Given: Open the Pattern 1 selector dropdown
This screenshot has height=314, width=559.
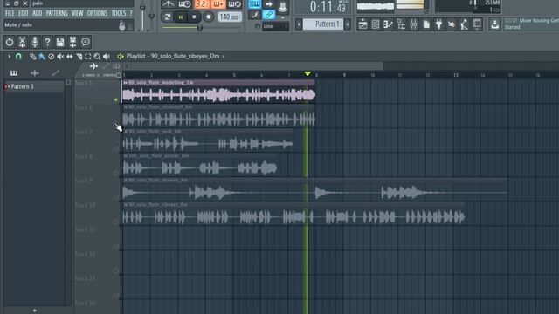Looking at the screenshot, I should pos(322,24).
